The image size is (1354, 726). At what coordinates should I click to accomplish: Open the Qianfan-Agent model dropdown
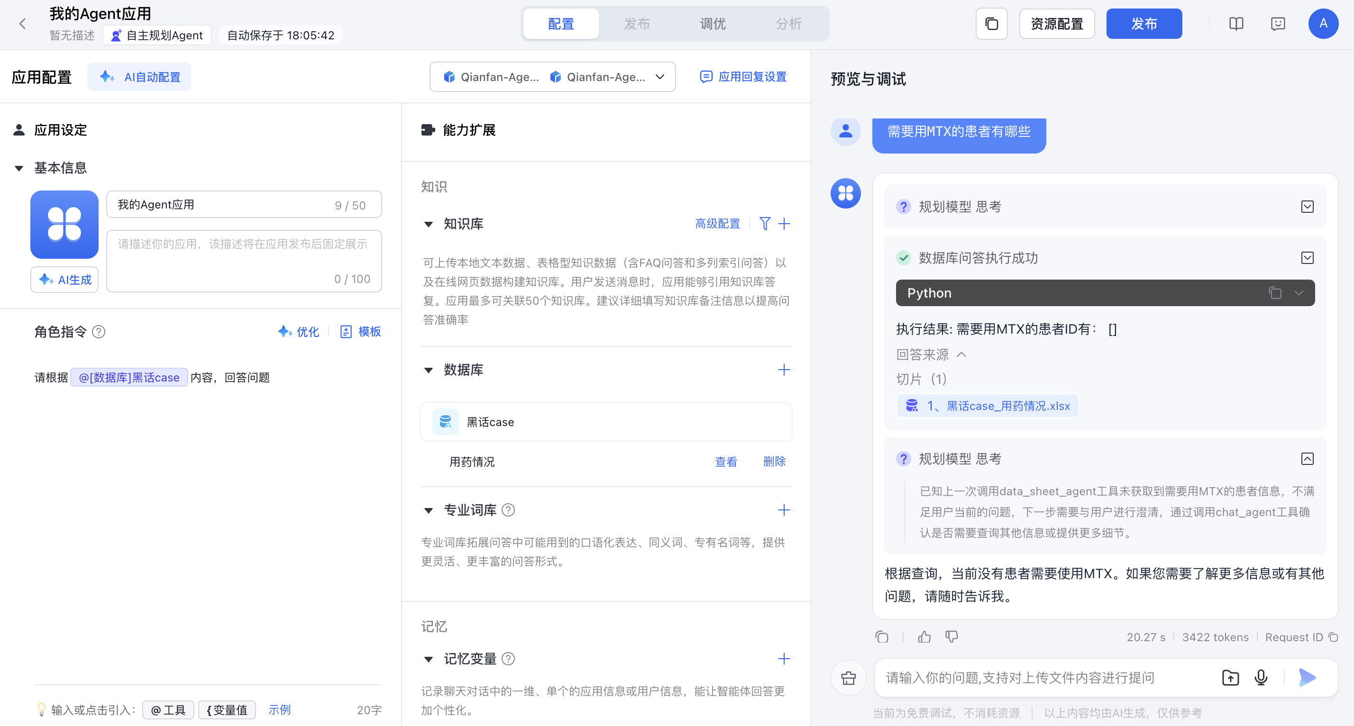coord(552,77)
